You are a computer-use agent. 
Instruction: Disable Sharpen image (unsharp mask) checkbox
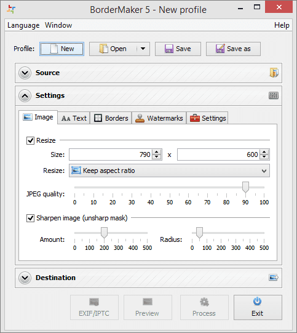pos(30,218)
